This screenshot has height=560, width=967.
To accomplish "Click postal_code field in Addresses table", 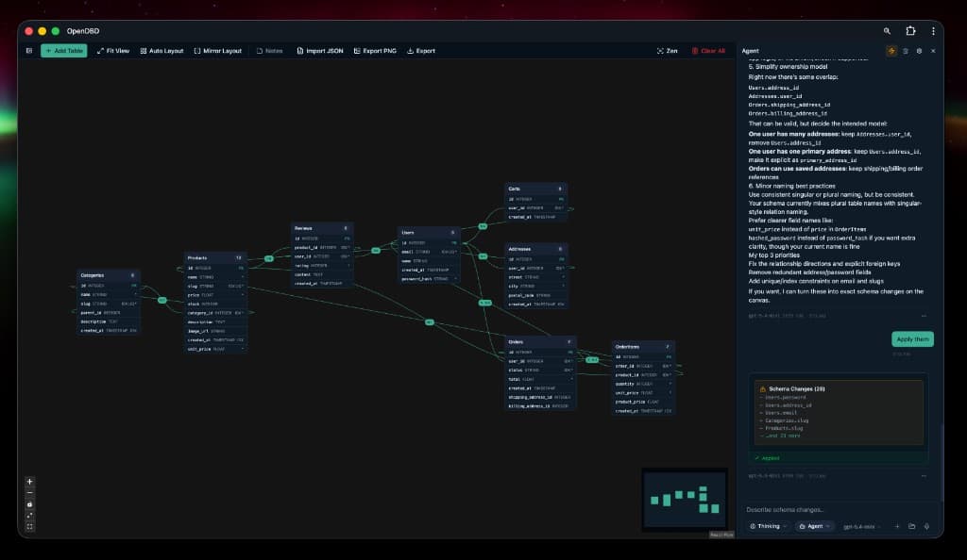I will coord(536,295).
